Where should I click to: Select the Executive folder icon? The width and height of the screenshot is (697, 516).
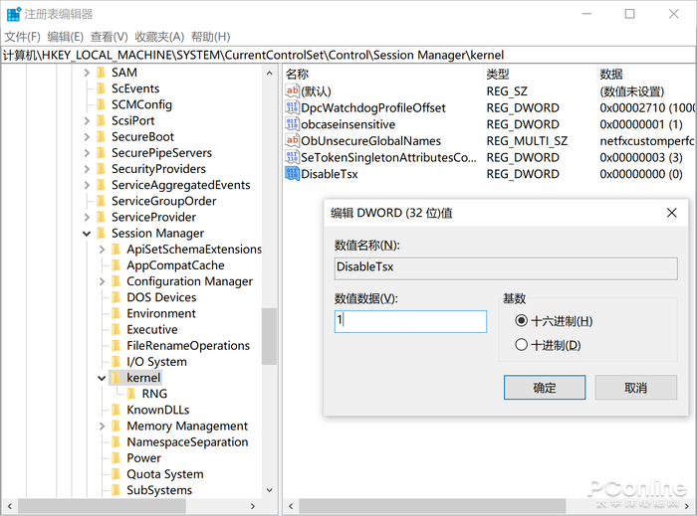(116, 329)
